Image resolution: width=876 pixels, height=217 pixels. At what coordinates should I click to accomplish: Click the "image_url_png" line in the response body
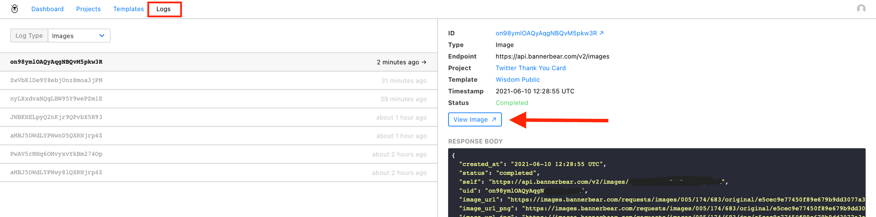[662, 208]
